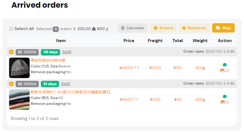Click the beanie product thumbnail

pos(19,68)
